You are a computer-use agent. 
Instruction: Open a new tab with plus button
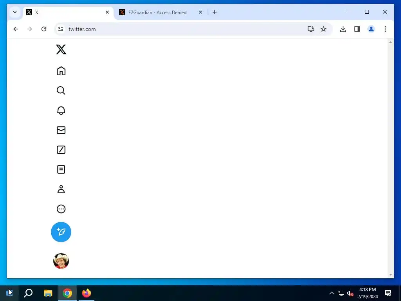(x=215, y=12)
